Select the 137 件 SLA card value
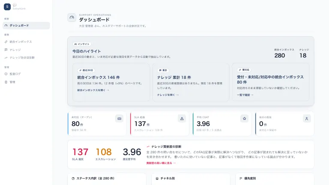The height and width of the screenshot is (185, 329). pos(142,124)
